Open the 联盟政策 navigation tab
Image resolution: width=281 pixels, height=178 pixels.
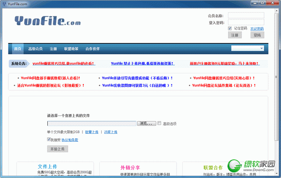(71, 49)
